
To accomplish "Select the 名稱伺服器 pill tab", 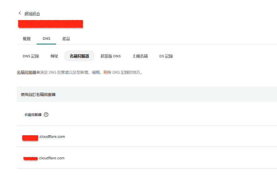I will click(79, 56).
